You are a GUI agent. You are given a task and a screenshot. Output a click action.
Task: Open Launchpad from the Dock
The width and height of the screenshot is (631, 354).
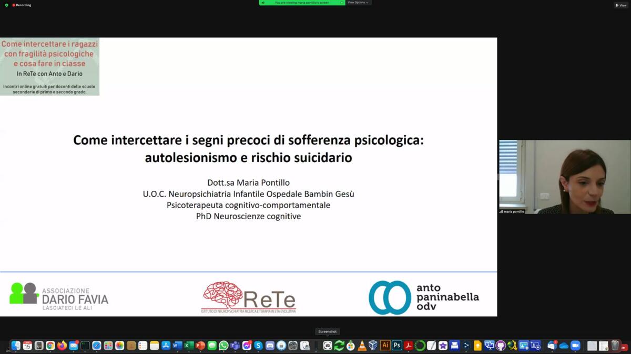click(x=108, y=346)
